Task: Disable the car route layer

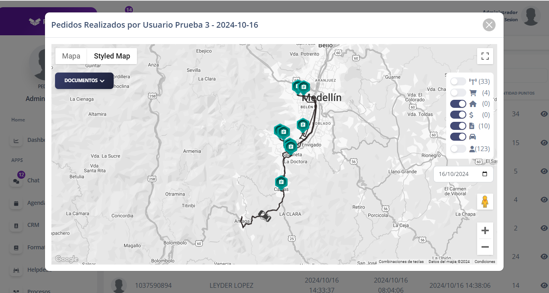Action: click(x=458, y=137)
